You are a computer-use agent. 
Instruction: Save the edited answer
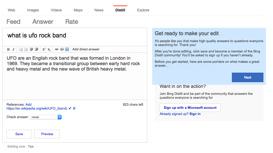(x=19, y=134)
